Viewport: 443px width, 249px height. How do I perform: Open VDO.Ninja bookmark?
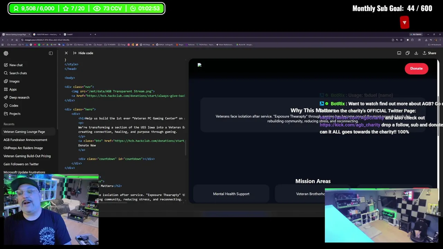145,45
